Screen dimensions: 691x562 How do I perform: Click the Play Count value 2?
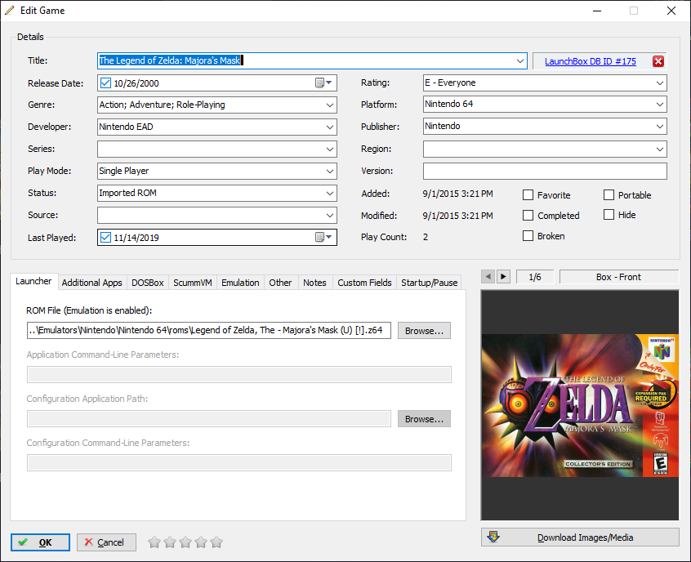coord(426,237)
